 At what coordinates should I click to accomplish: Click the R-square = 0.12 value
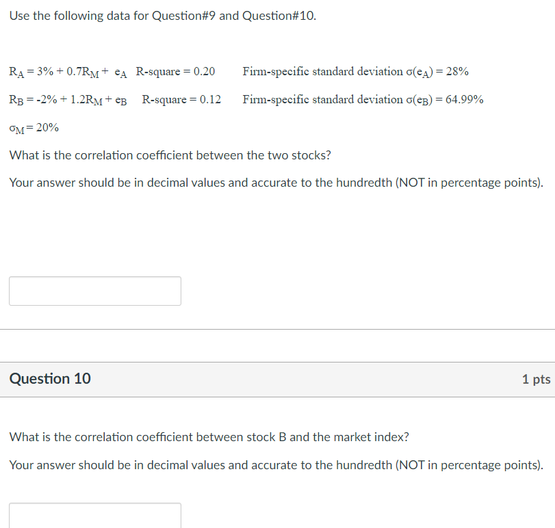pyautogui.click(x=181, y=99)
